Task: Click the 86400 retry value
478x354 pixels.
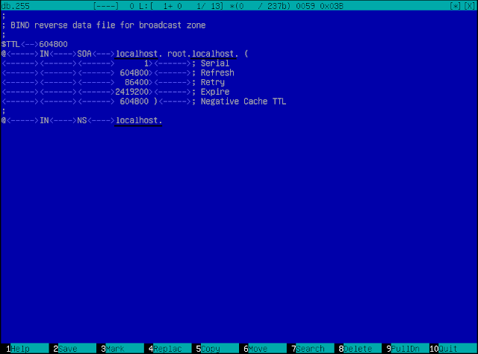Action: point(137,82)
